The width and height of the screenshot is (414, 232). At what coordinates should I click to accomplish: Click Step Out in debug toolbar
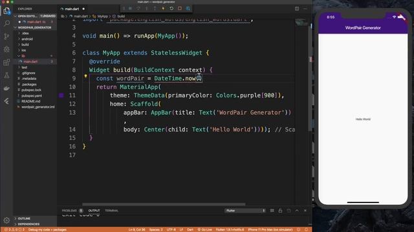tap(155, 8)
